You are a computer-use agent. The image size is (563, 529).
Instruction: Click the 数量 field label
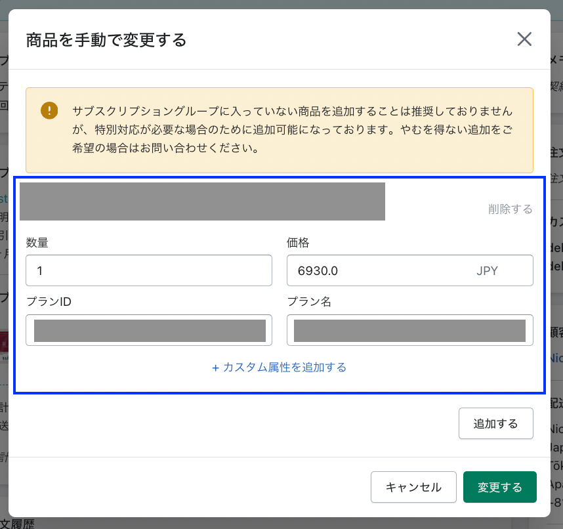tap(37, 243)
